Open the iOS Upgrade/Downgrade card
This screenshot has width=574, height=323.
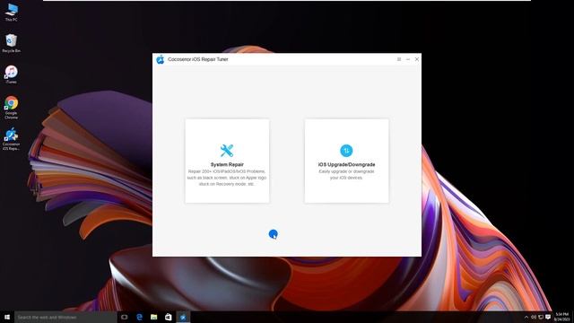tap(346, 161)
